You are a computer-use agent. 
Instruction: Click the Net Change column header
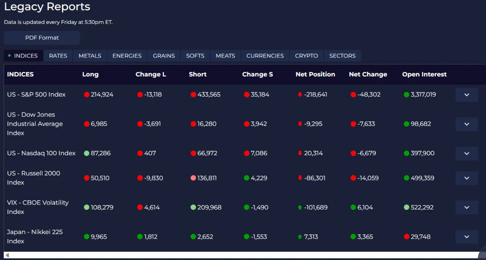pos(368,74)
